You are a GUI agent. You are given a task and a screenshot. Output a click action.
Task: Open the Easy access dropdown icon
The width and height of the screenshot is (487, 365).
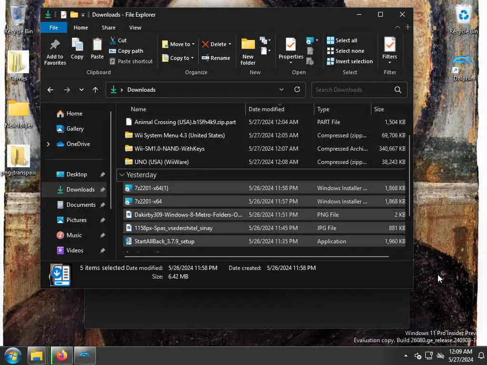tap(265, 50)
